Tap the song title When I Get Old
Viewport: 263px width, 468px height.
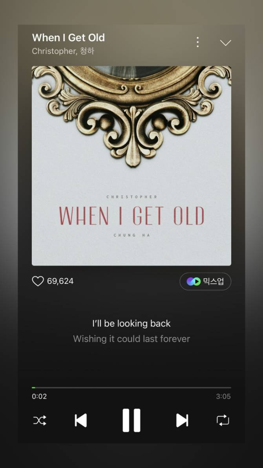coord(68,38)
